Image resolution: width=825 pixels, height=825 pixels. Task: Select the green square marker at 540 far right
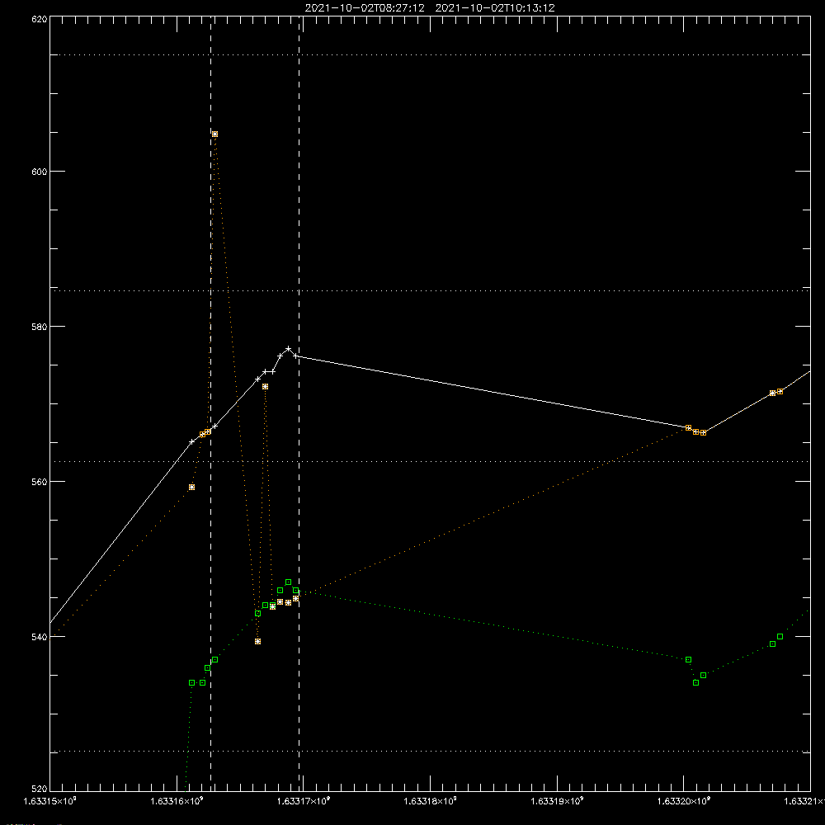pyautogui.click(x=780, y=637)
